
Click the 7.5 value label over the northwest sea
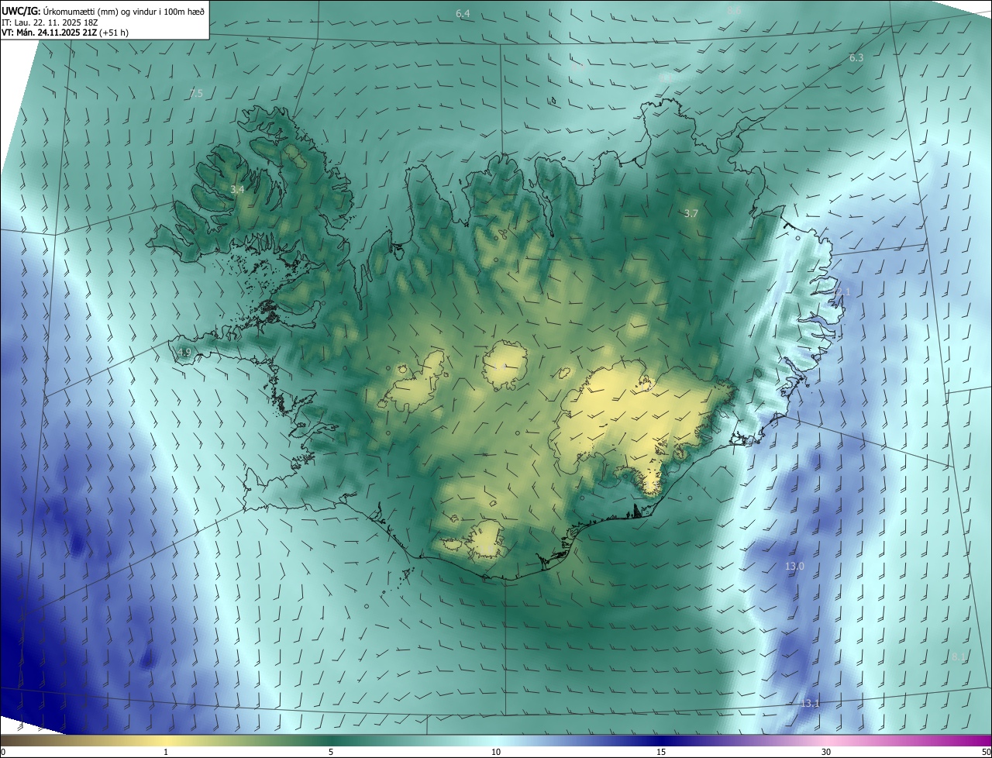click(x=196, y=93)
